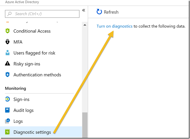Click the MFA lock icon
The height and width of the screenshot is (139, 190).
[7, 42]
